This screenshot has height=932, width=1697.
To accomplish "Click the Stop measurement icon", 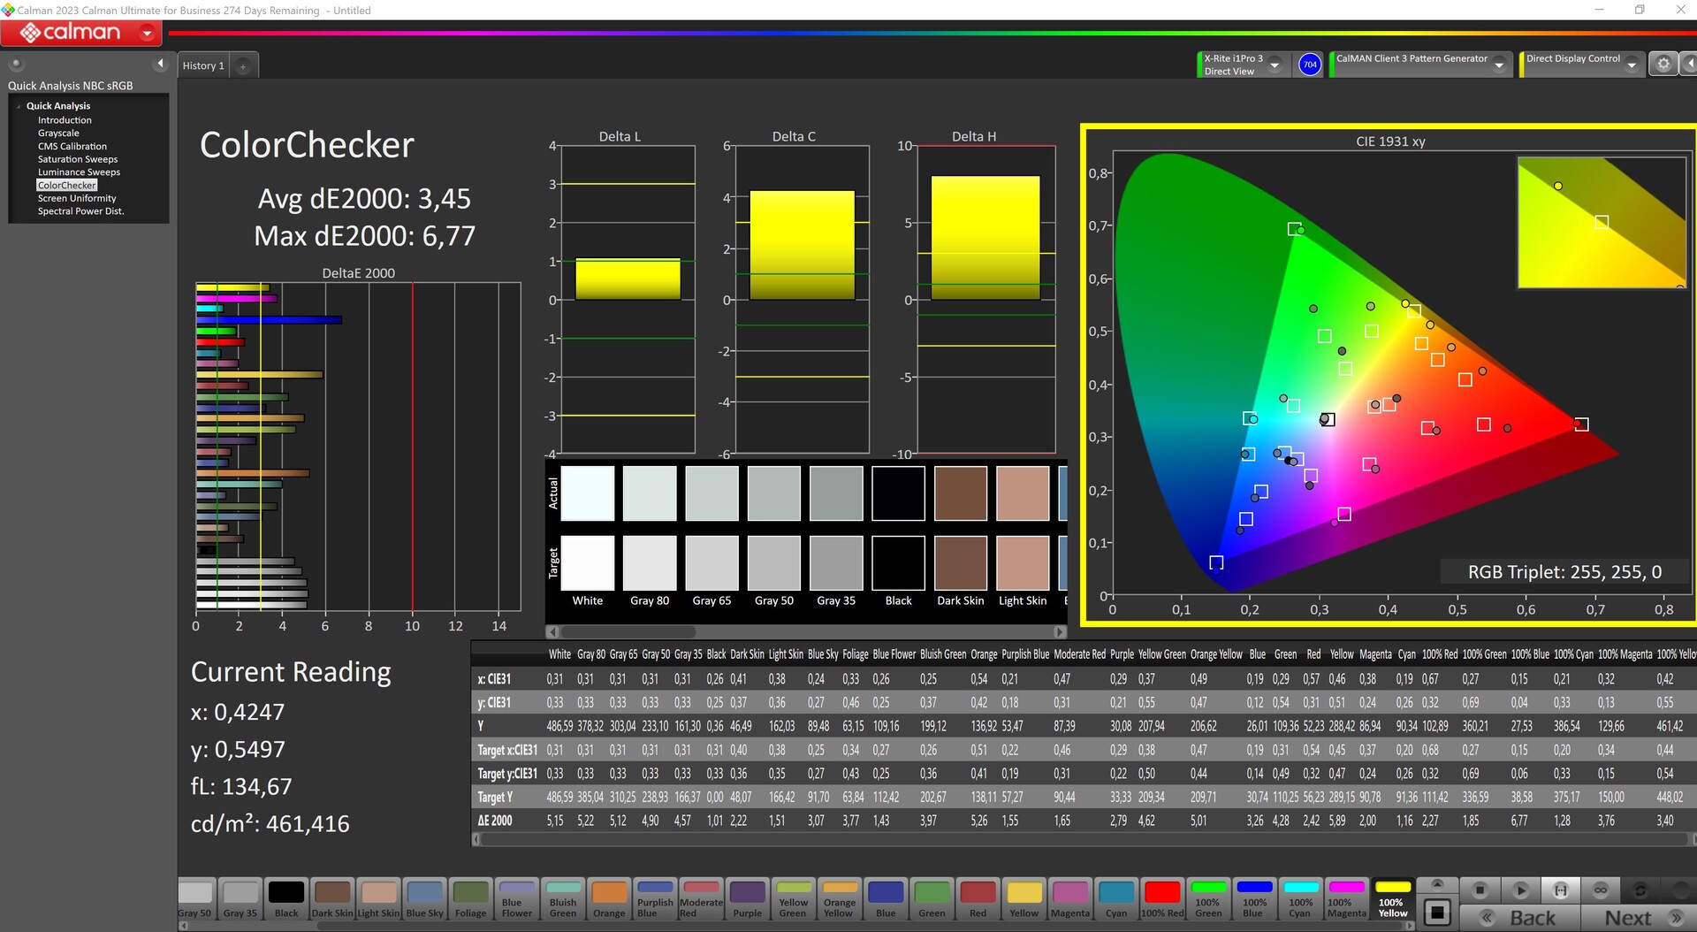I will click(x=1480, y=890).
